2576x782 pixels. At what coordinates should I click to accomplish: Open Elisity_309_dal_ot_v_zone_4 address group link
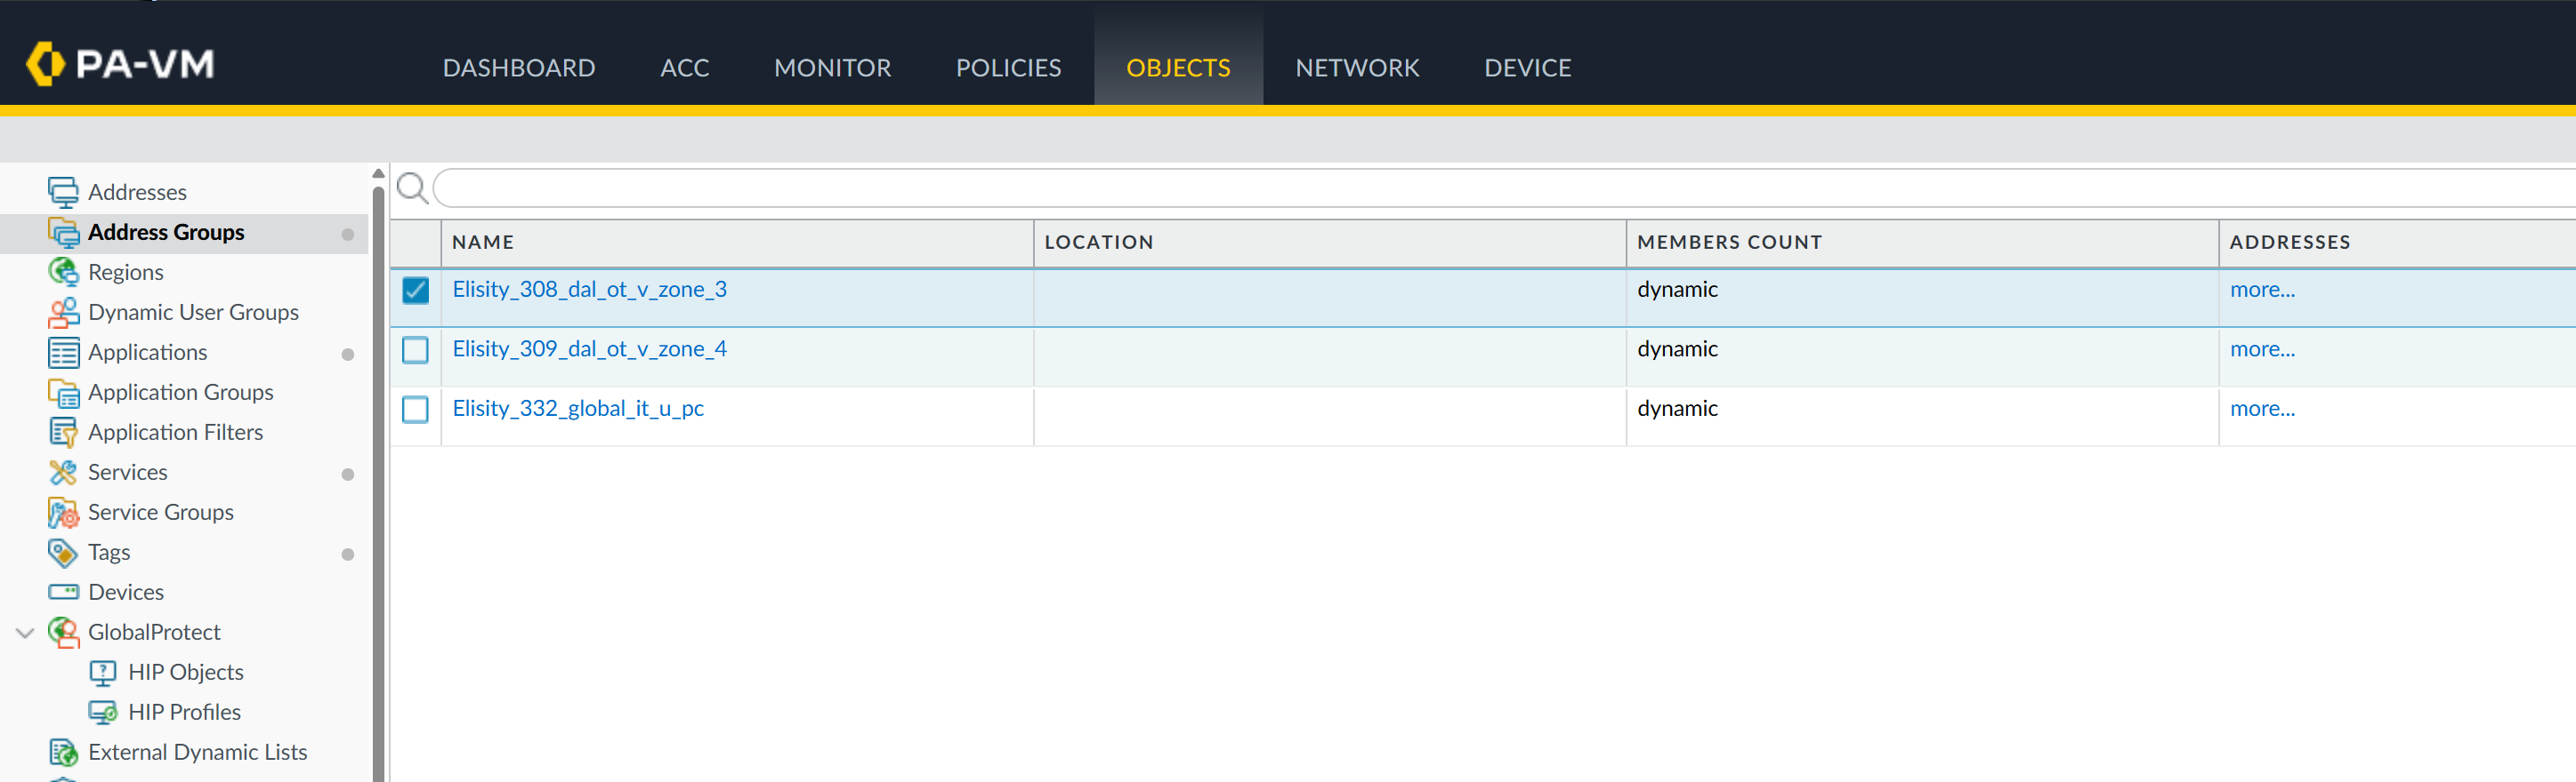[x=589, y=348]
